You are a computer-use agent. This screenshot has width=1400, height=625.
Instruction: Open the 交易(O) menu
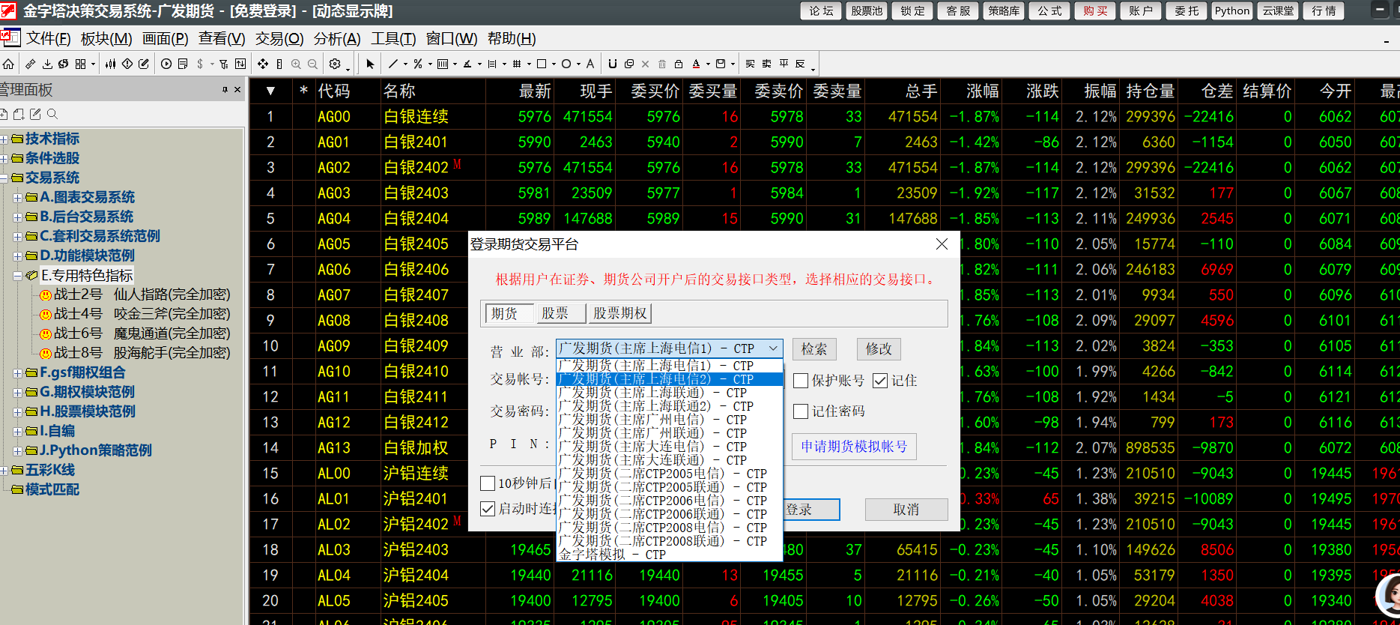279,39
